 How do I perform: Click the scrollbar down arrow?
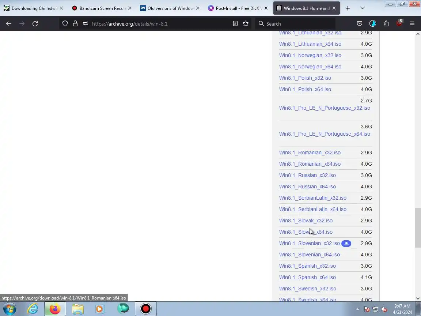[418, 298]
